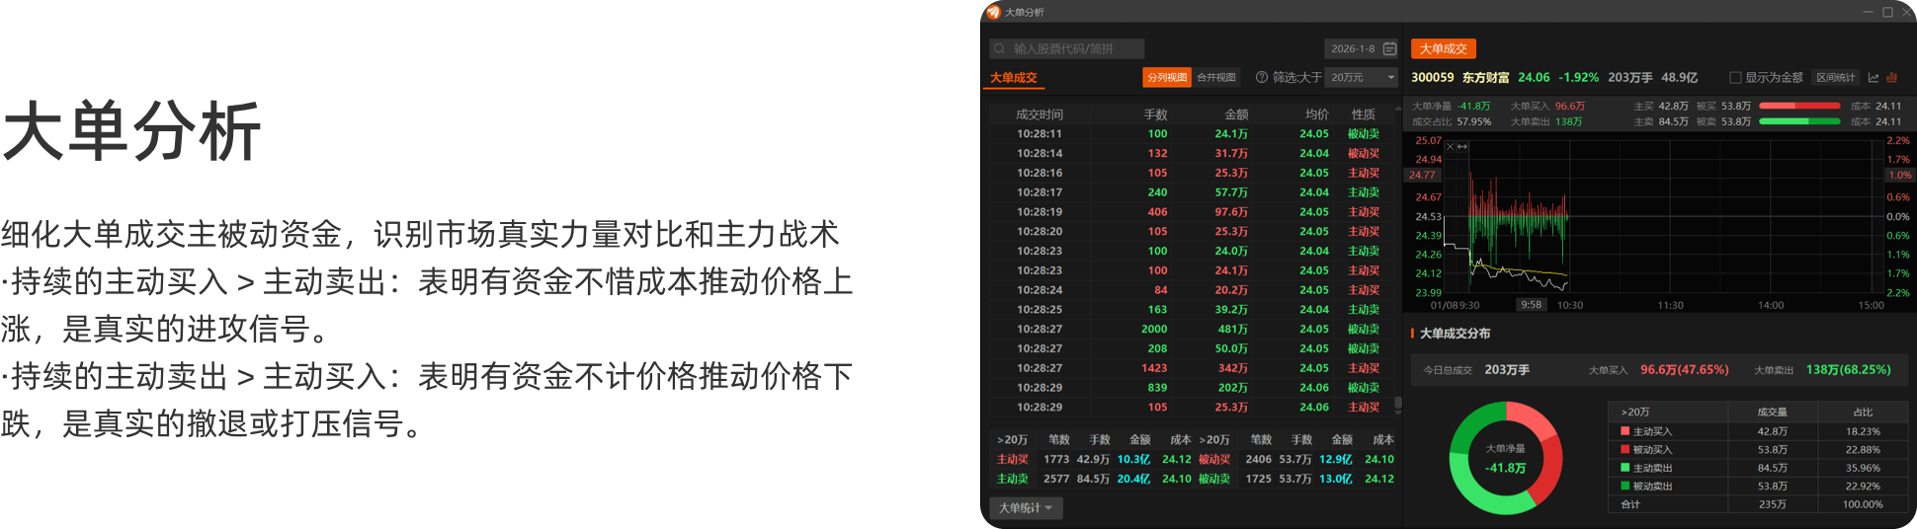Expand the 大单统计 dropdown menu
The height and width of the screenshot is (529, 1917).
1025,507
